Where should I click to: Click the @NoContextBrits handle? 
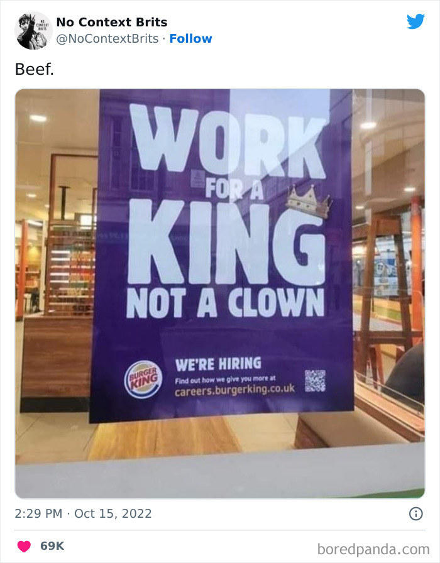coord(104,38)
